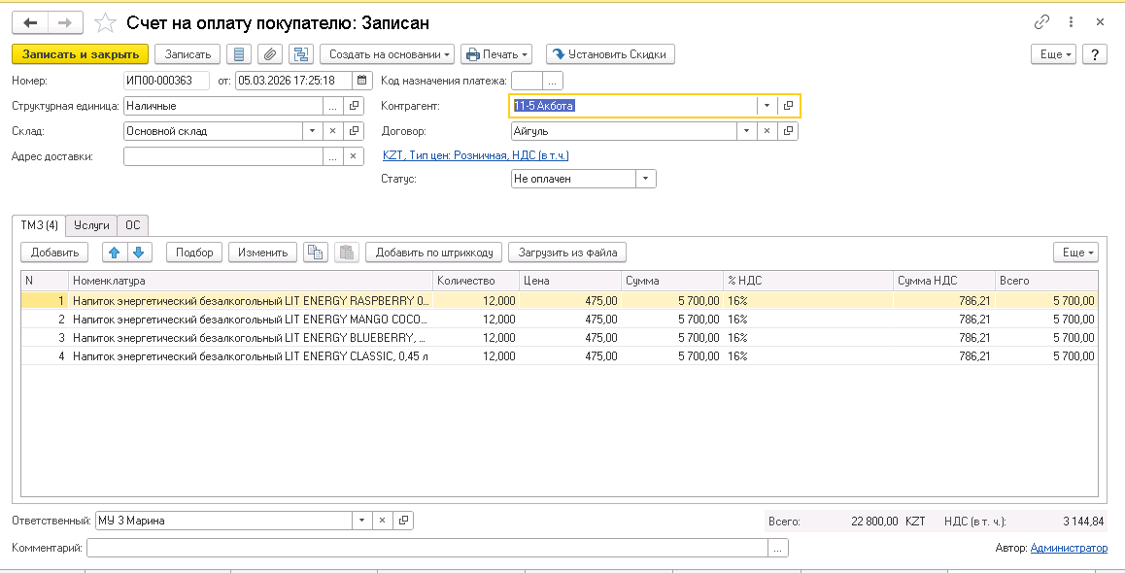Click Записать и закрыть button
1125x573 pixels.
[80, 54]
